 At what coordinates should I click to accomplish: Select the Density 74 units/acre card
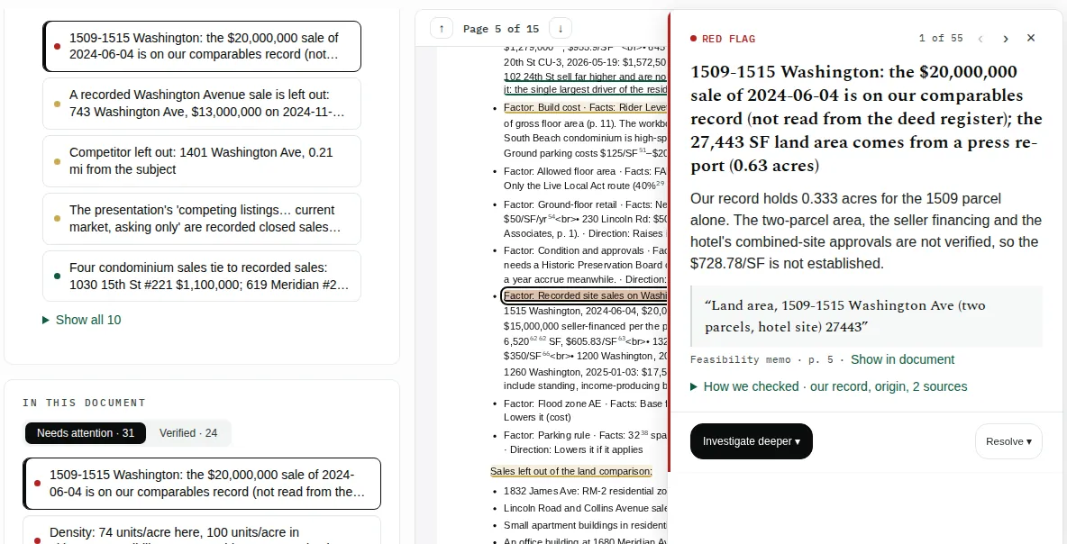coord(202,531)
